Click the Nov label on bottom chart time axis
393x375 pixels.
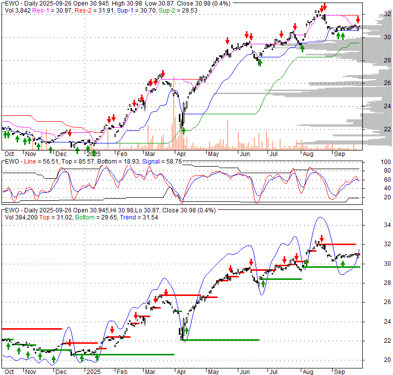[31, 372]
